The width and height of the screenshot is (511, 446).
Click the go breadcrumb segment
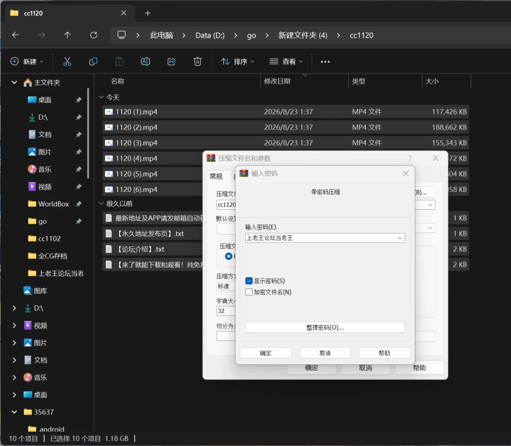coord(251,35)
